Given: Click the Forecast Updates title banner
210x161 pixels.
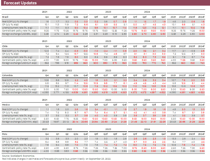Looking at the screenshot, I should pyautogui.click(x=19, y=3).
